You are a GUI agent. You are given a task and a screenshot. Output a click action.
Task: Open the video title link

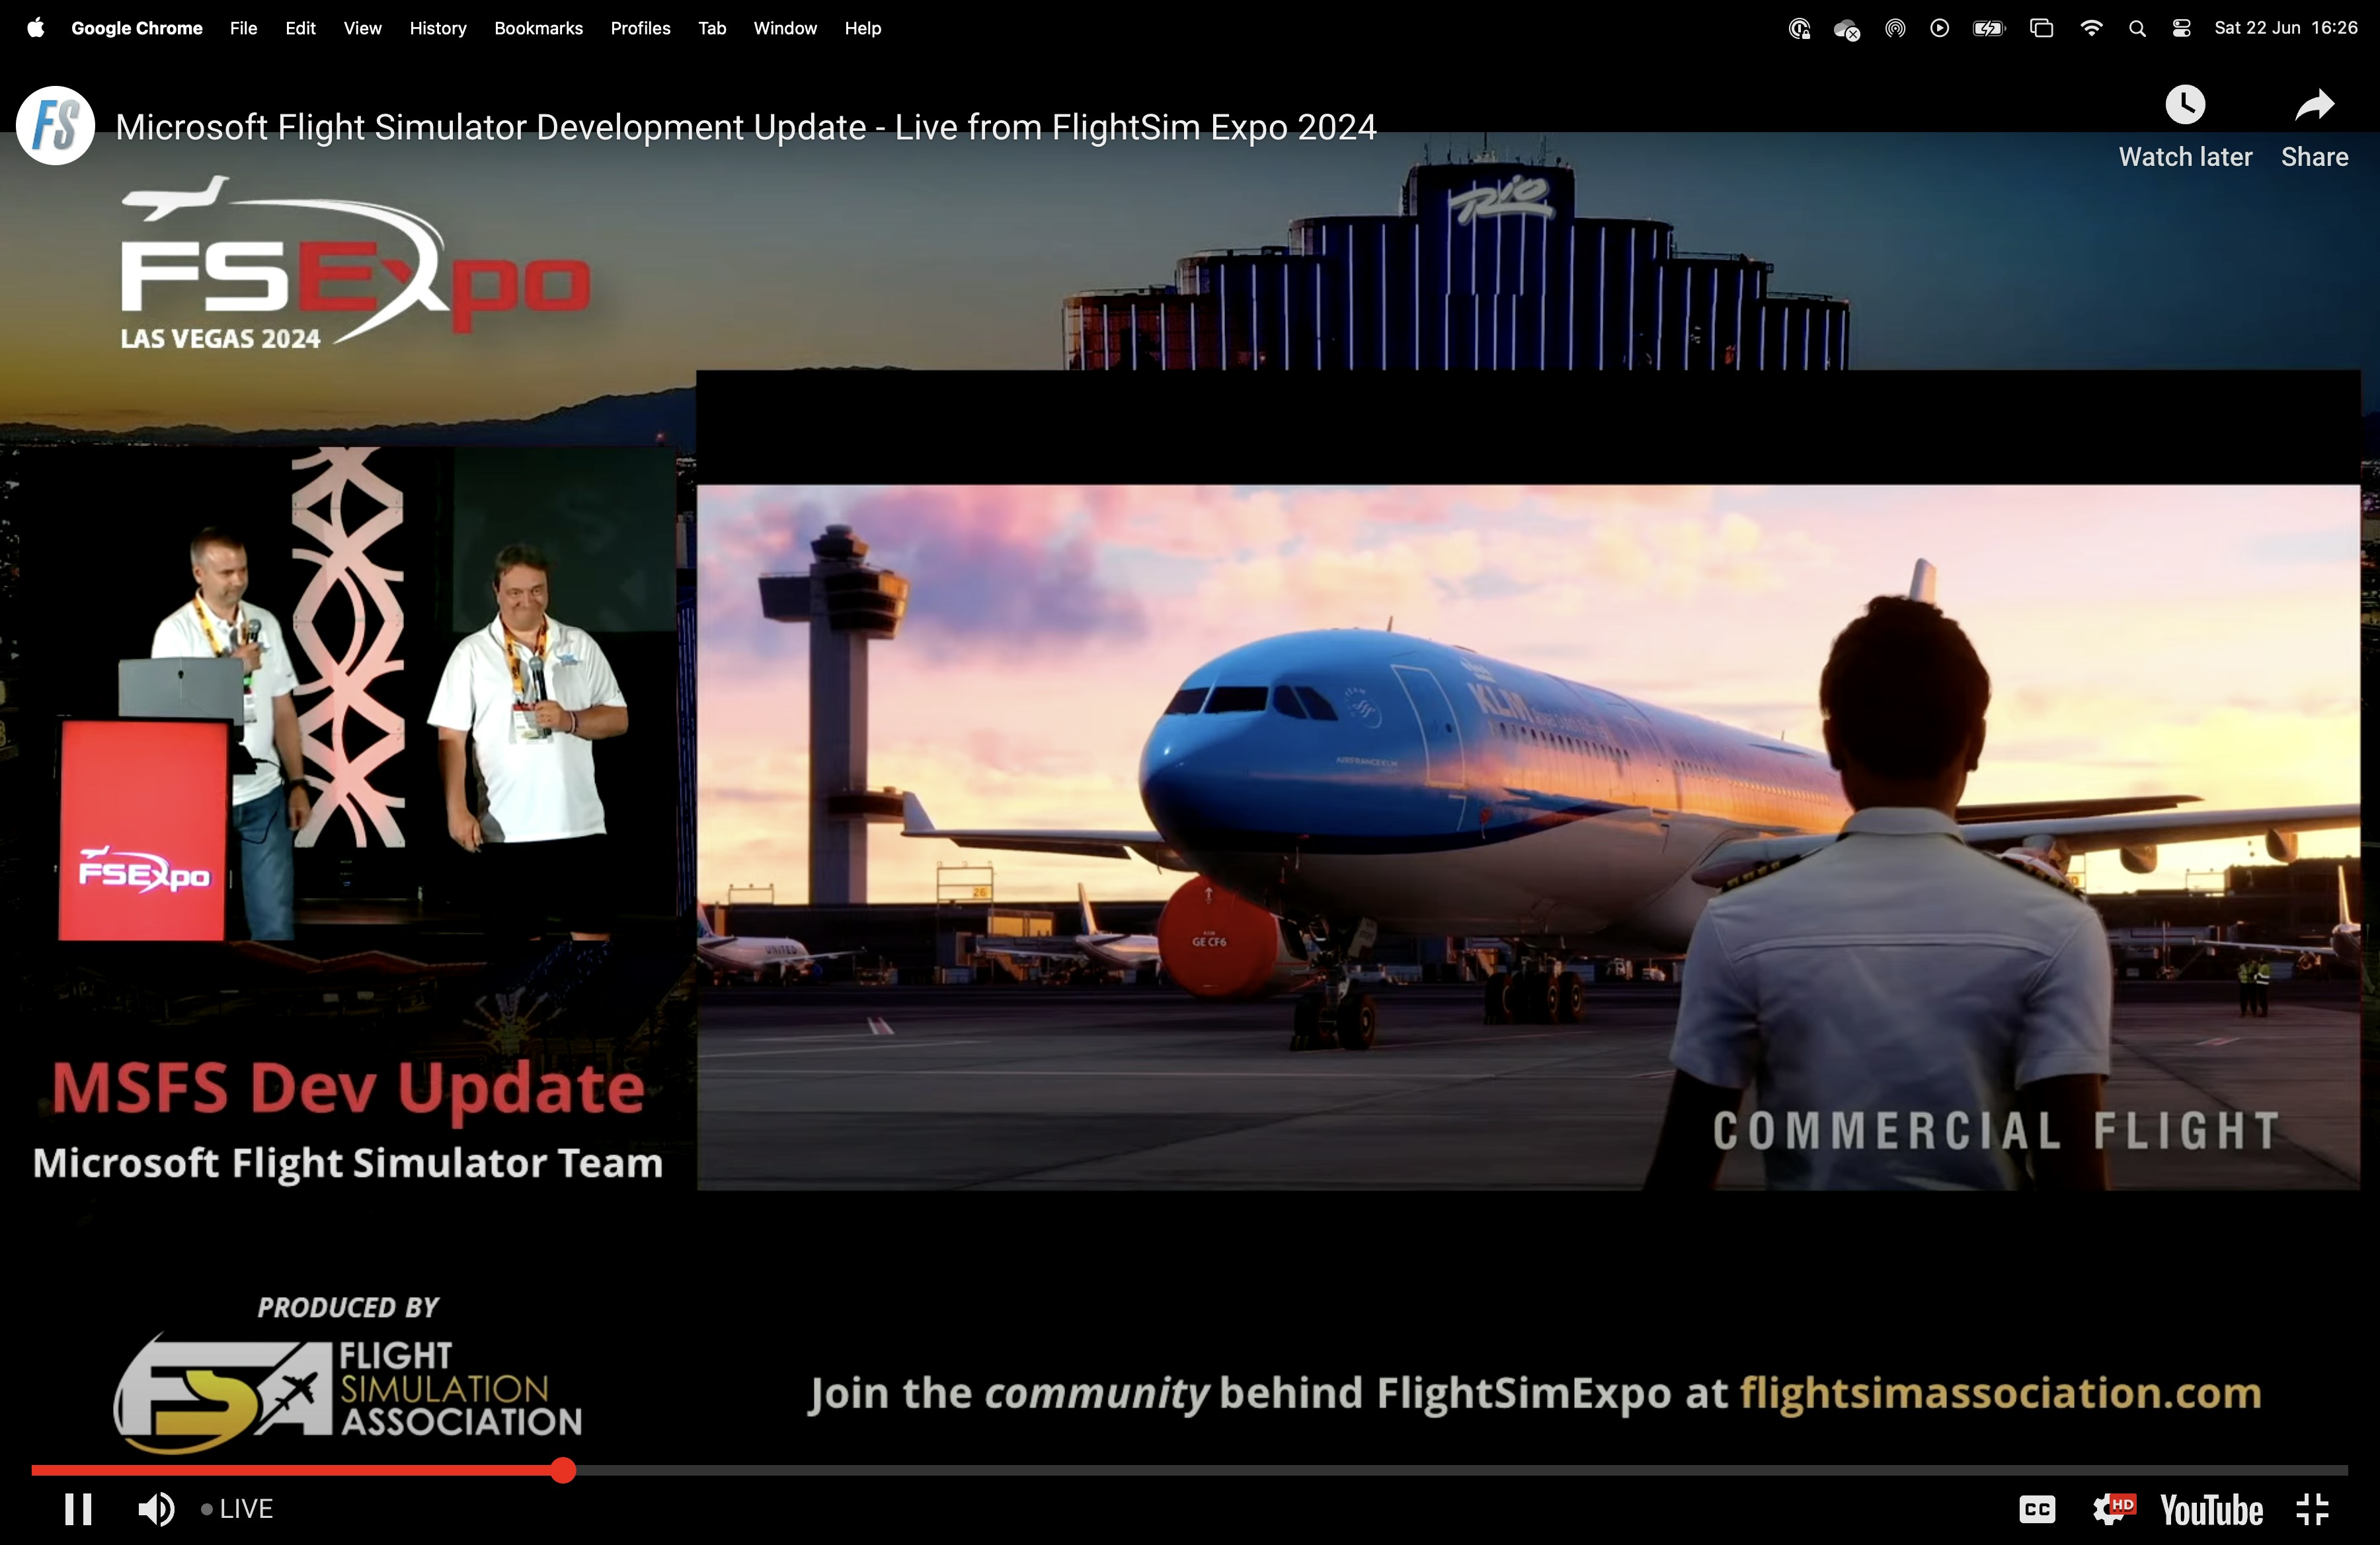[745, 127]
